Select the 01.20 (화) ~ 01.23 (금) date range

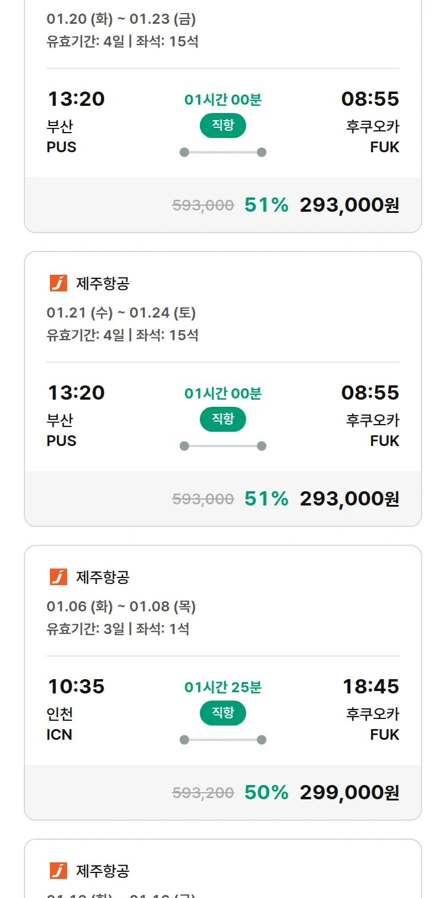(x=121, y=19)
